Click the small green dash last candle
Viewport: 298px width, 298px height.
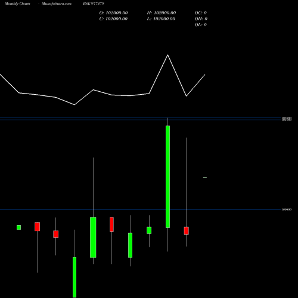205,178
